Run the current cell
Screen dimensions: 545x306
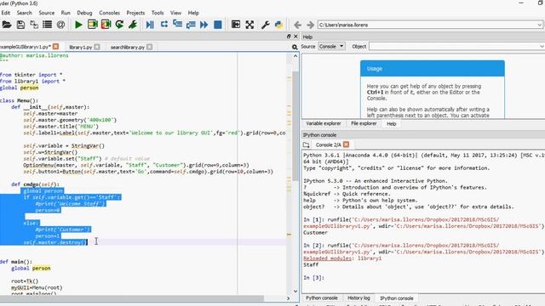pyautogui.click(x=93, y=25)
